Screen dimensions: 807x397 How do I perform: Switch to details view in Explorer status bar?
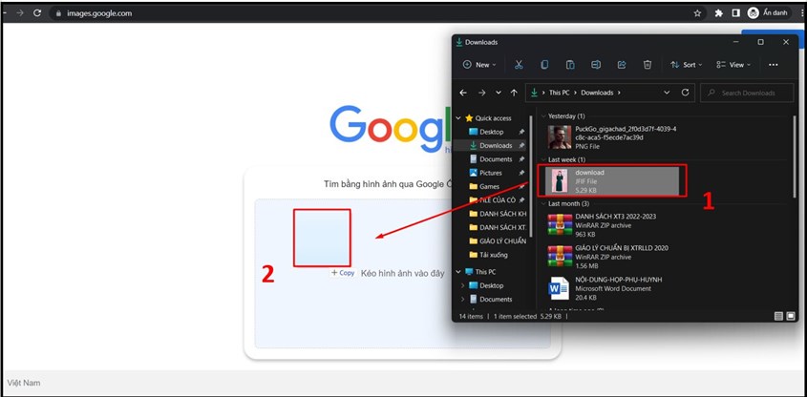tap(778, 316)
